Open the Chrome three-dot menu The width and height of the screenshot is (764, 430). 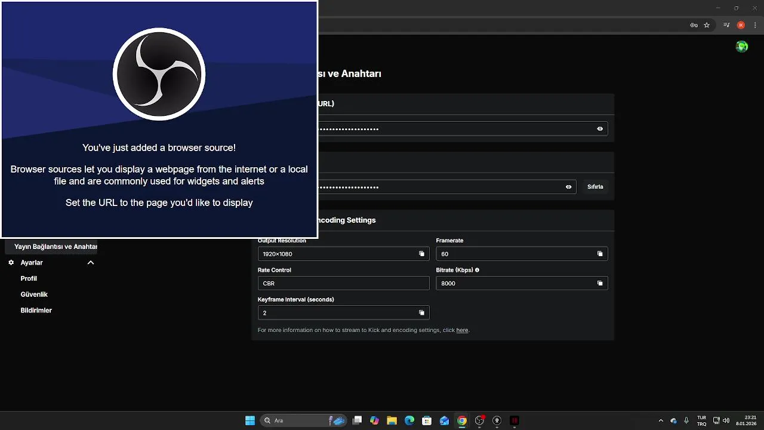tap(755, 25)
